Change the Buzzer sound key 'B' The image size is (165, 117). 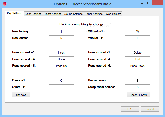pos(138,80)
